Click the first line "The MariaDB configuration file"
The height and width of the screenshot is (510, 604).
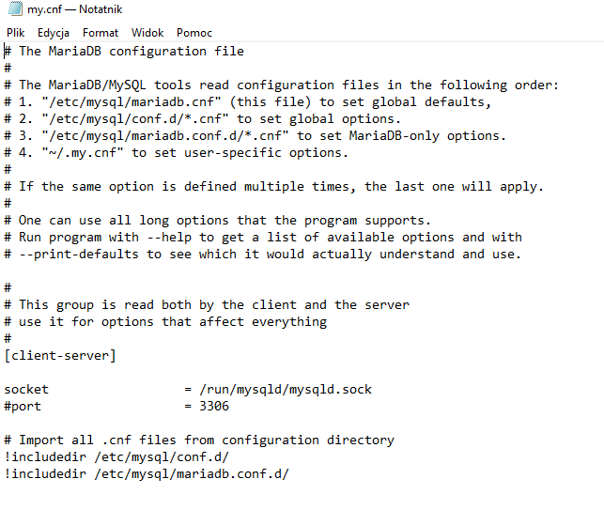tap(131, 51)
